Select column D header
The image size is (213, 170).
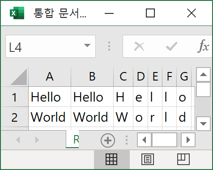pos(141,76)
